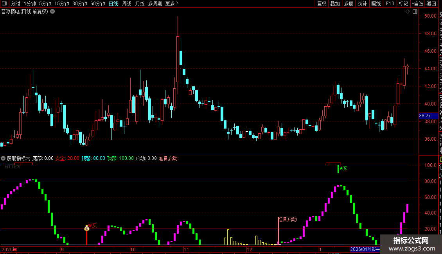Select the 1分钟 period

point(30,4)
